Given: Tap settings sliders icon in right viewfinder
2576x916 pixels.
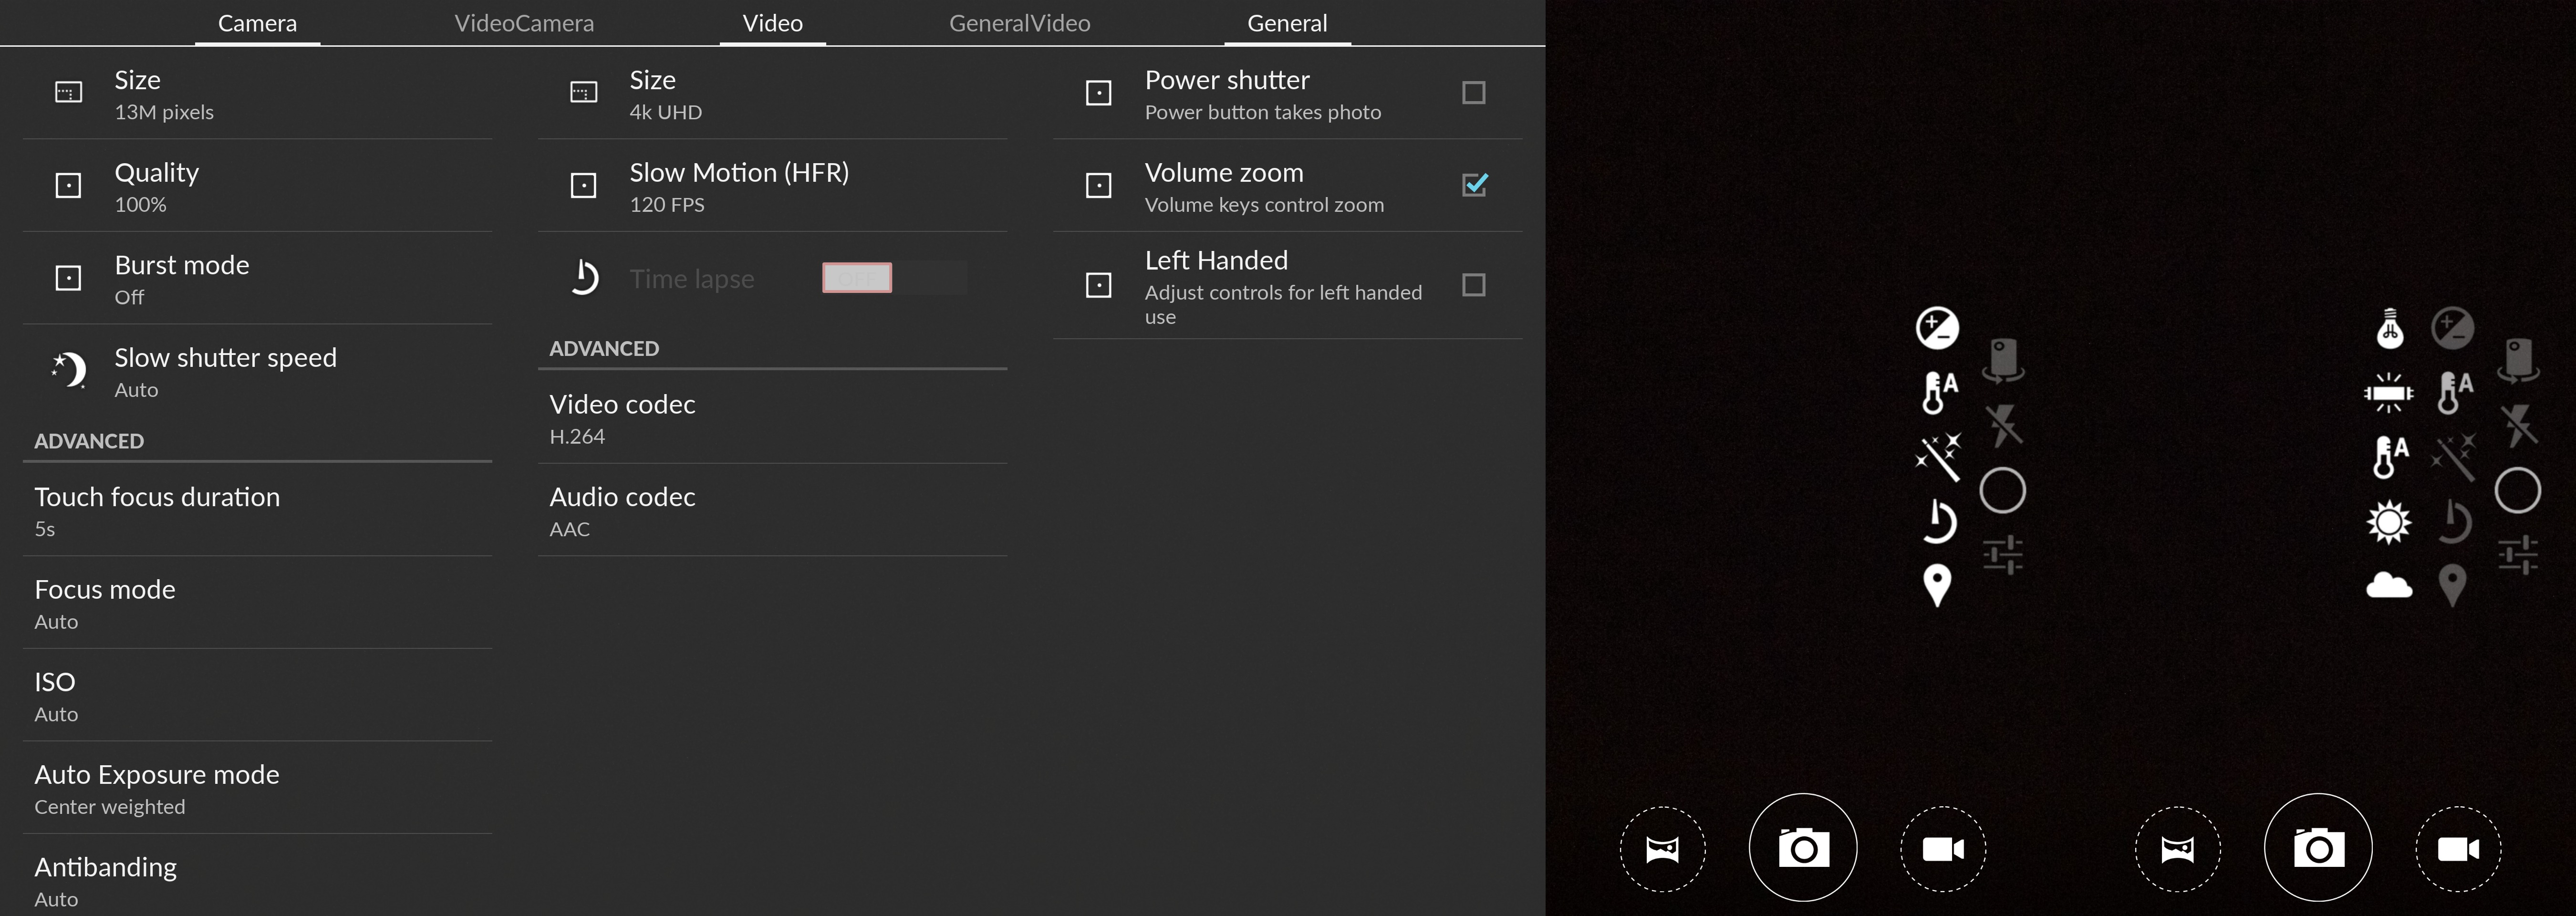Looking at the screenshot, I should coord(2518,555).
